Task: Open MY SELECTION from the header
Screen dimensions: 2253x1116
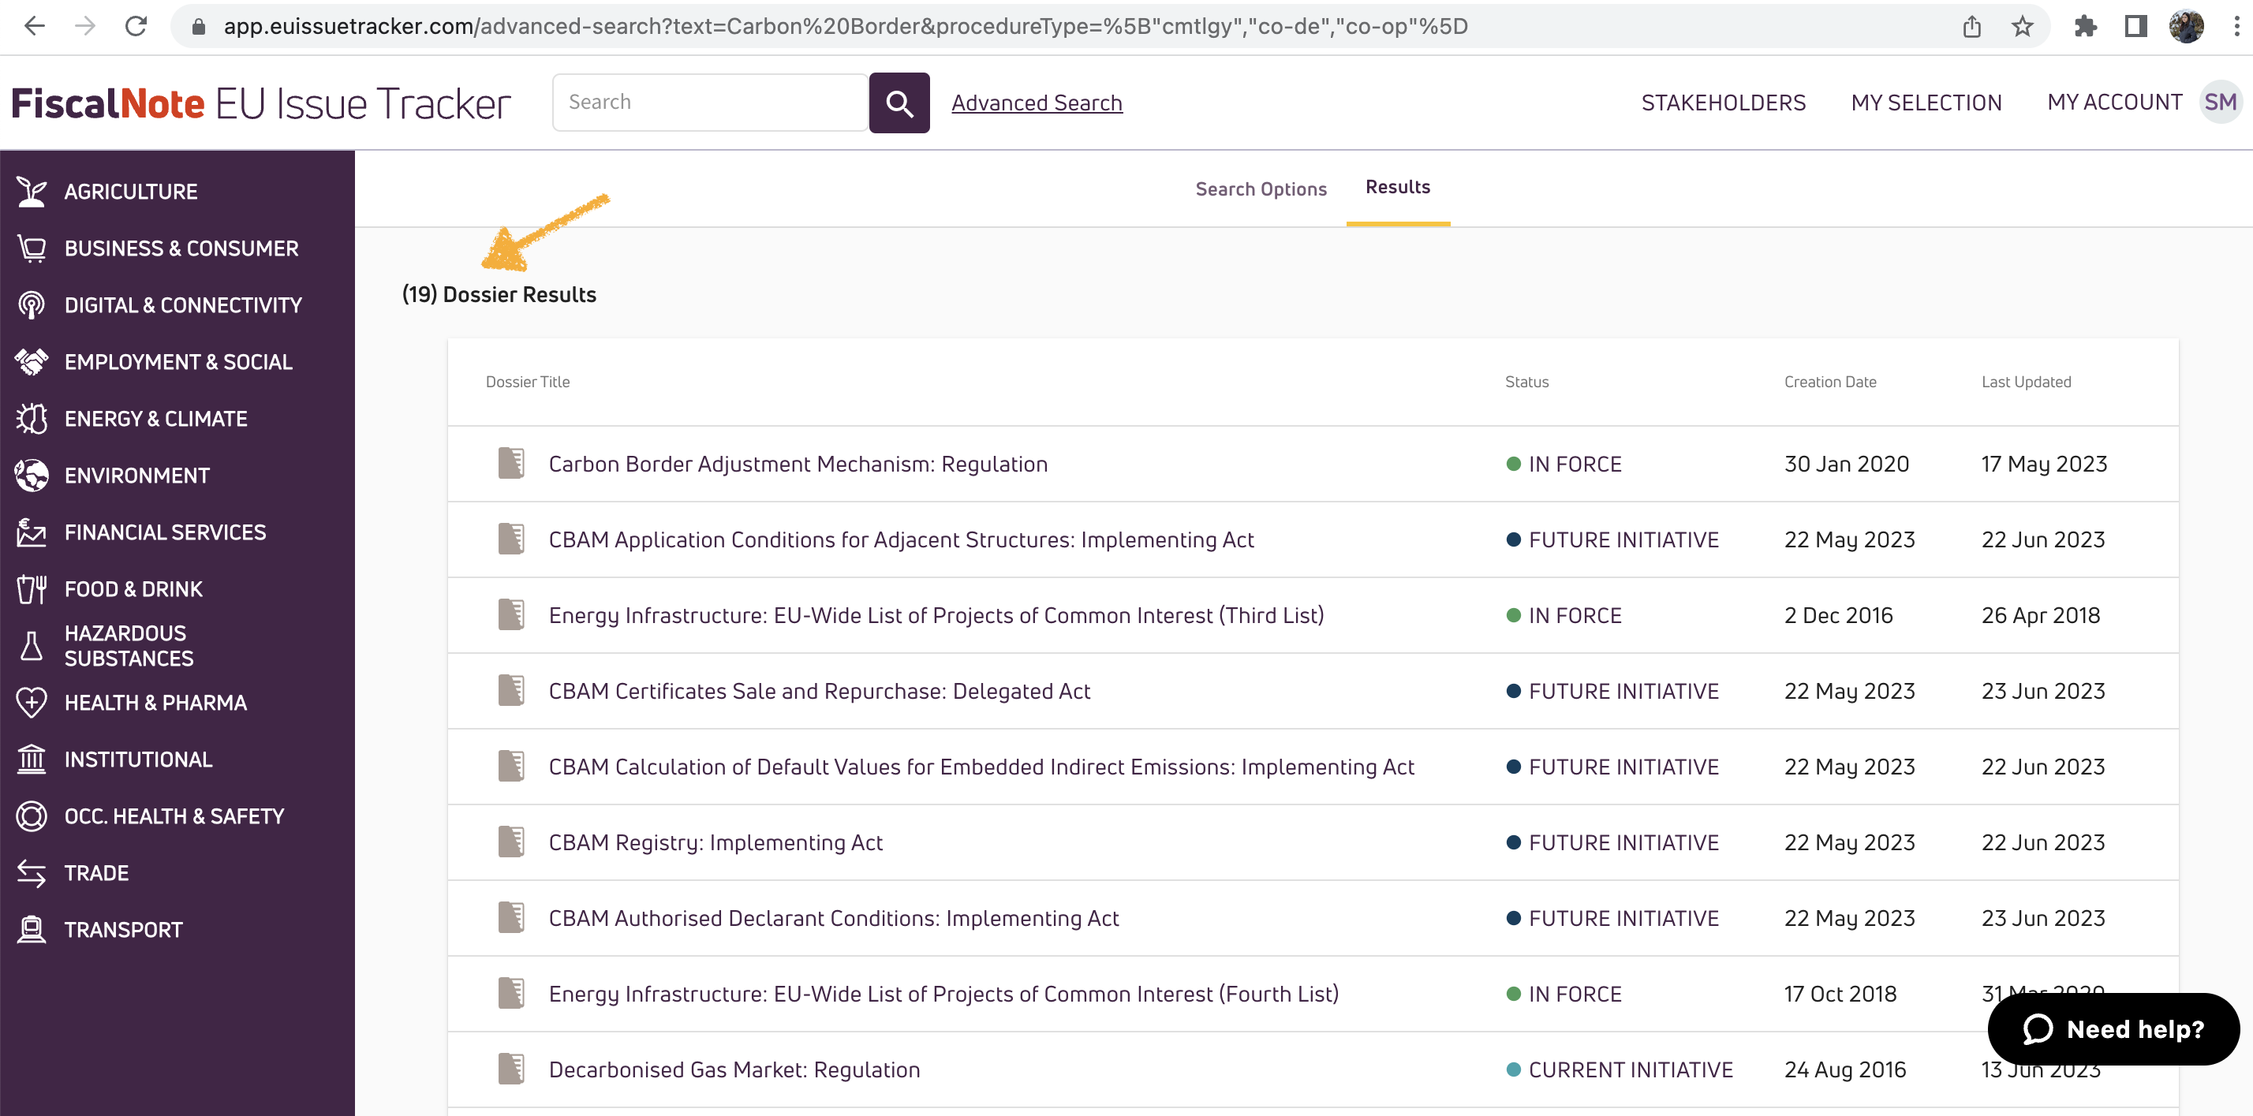Action: pyautogui.click(x=1926, y=103)
